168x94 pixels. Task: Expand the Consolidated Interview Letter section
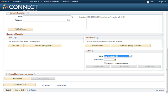pyautogui.click(x=7, y=74)
